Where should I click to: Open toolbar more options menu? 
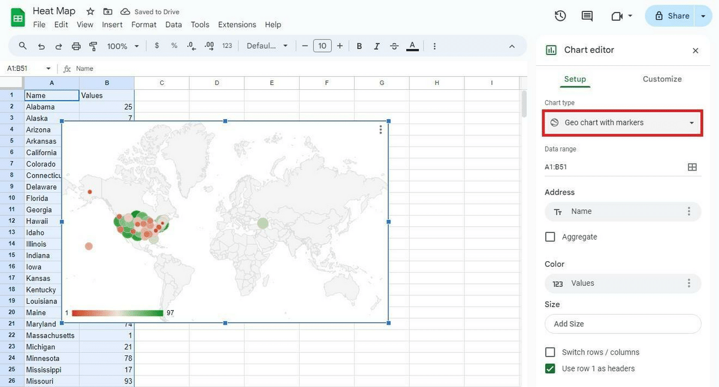pyautogui.click(x=434, y=46)
